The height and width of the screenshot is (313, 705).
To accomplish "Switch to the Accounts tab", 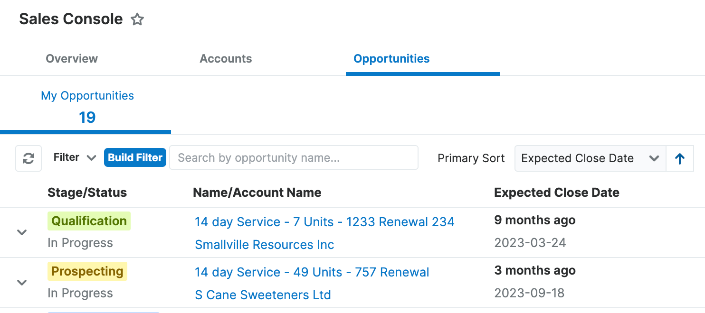I will (x=226, y=58).
